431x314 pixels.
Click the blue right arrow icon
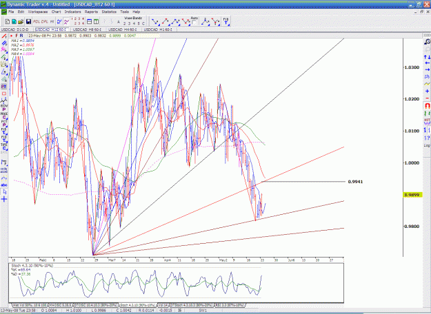(x=427, y=70)
